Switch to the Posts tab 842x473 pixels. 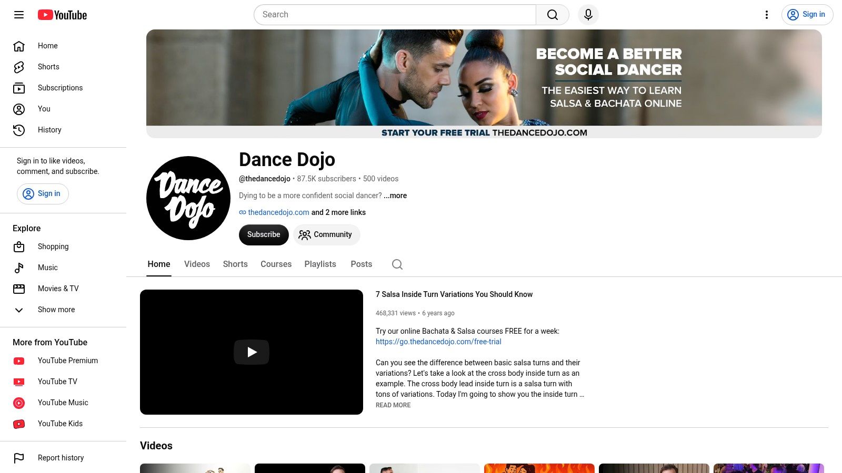(362, 264)
